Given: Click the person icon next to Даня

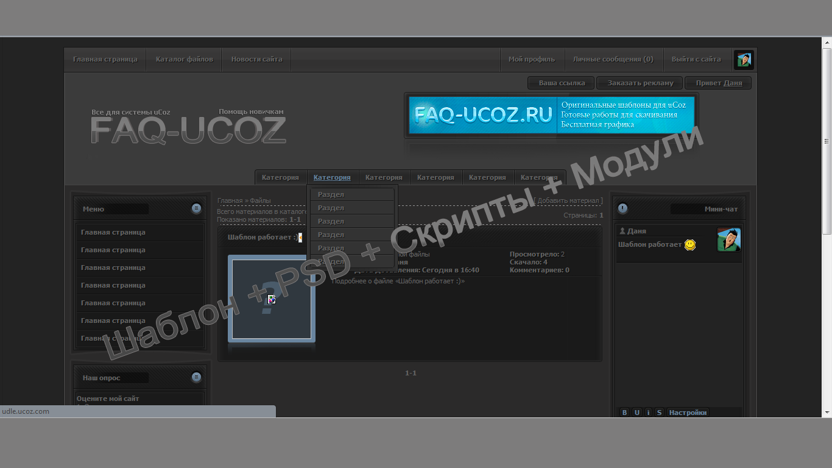Looking at the screenshot, I should pos(622,231).
